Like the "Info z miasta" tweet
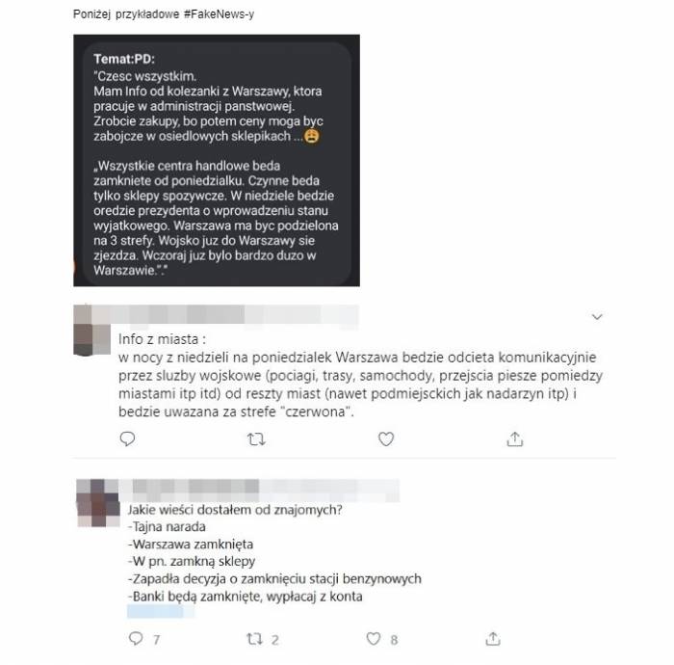The width and height of the screenshot is (674, 665). tap(385, 439)
